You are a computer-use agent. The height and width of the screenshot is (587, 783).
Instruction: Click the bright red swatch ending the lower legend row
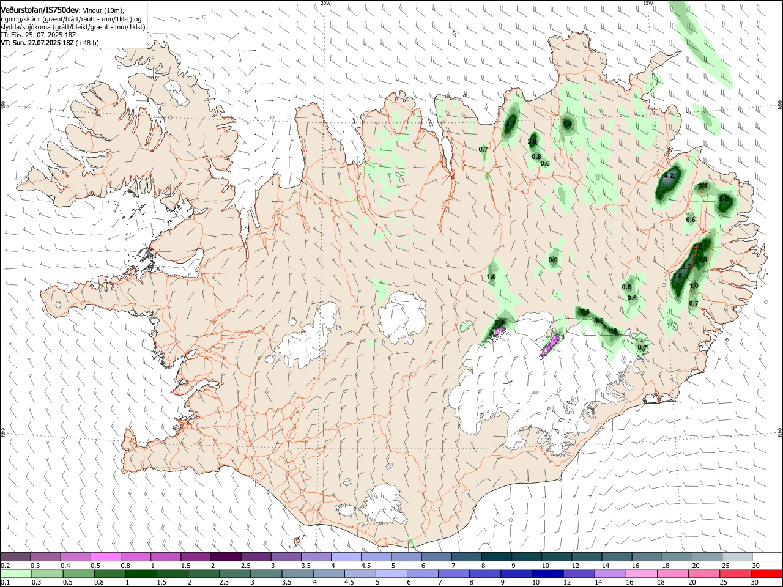tap(766, 574)
